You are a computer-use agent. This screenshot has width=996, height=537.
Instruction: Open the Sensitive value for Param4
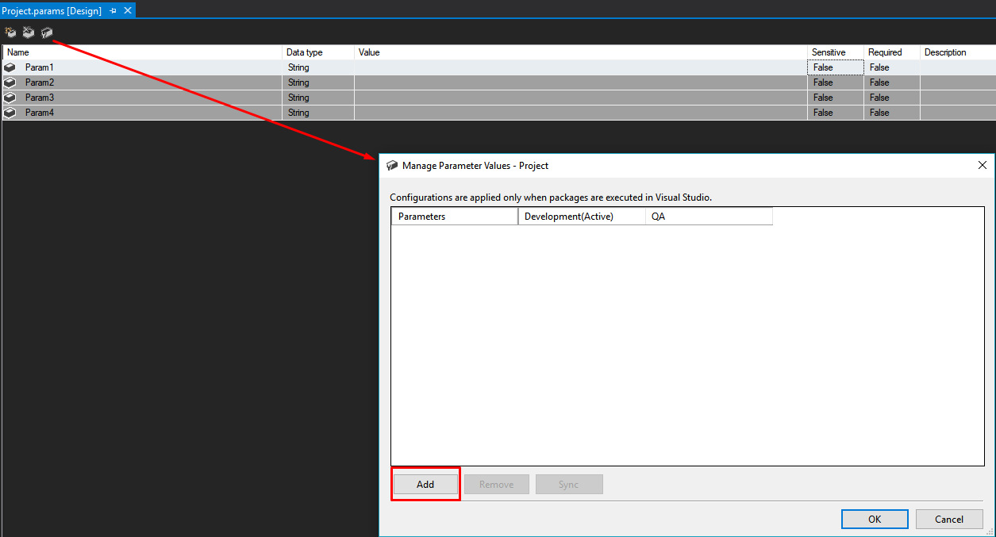(x=836, y=113)
